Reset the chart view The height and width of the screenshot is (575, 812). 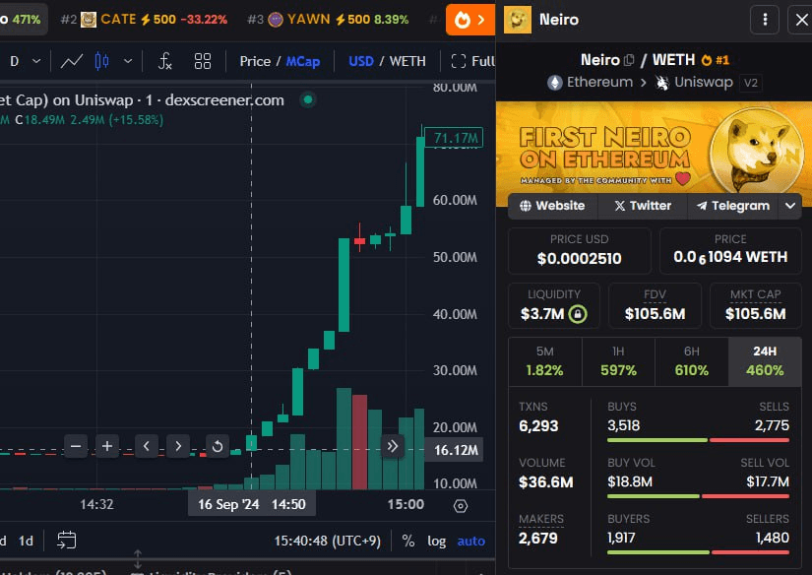pos(218,446)
